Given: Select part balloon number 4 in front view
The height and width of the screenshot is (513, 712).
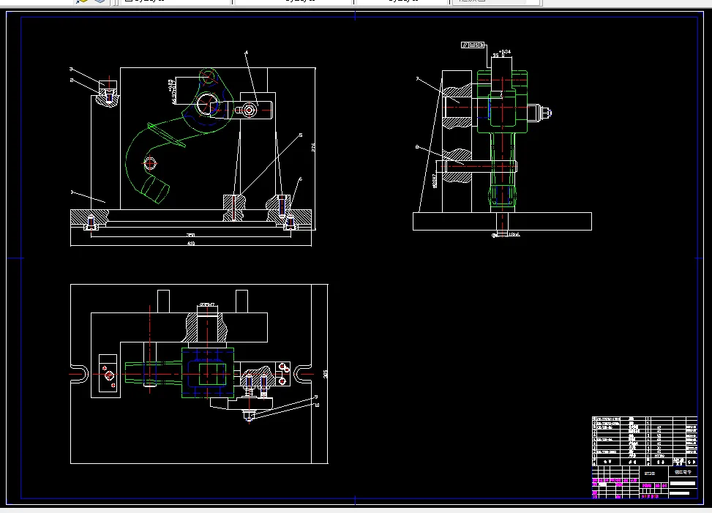Looking at the screenshot, I should pyautogui.click(x=247, y=53).
